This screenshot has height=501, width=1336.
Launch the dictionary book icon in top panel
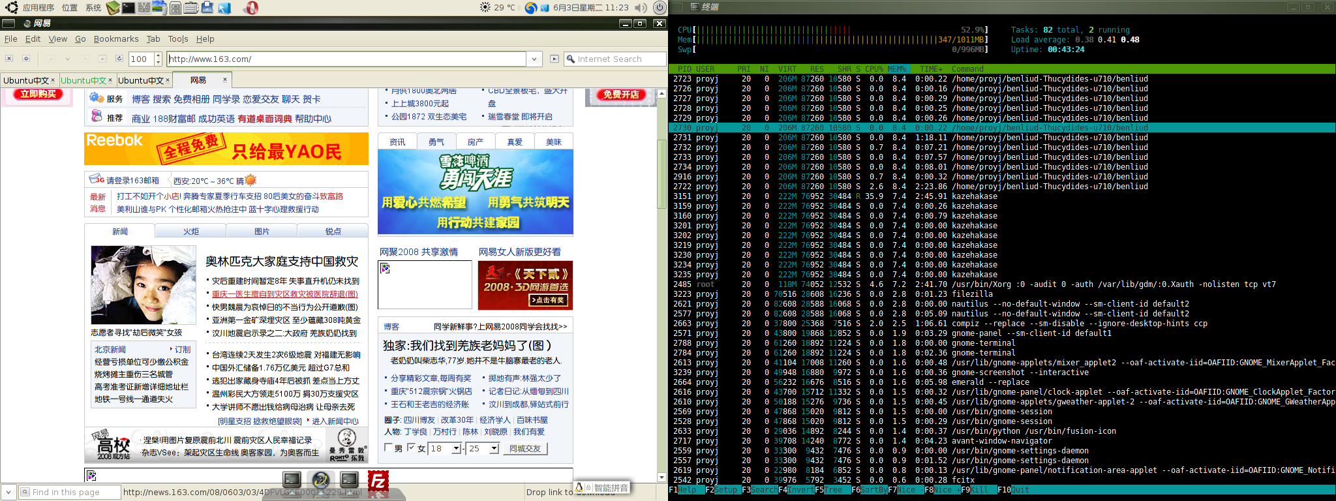click(x=113, y=8)
